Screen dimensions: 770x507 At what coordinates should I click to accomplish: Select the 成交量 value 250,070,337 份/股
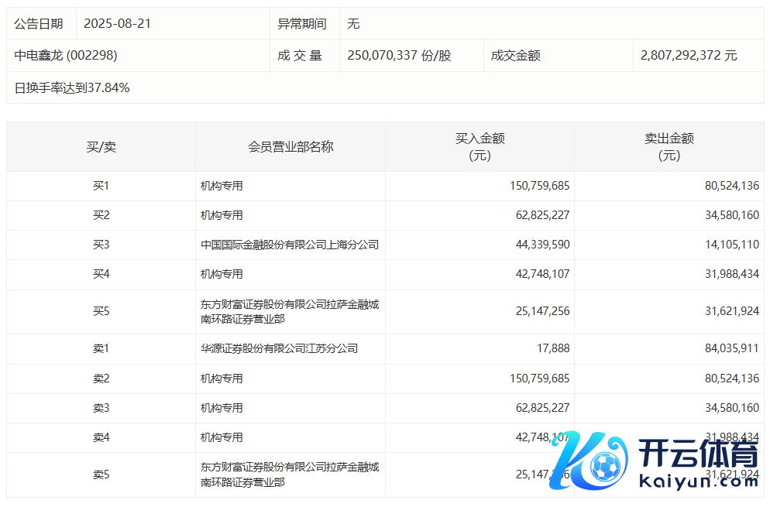pos(399,56)
